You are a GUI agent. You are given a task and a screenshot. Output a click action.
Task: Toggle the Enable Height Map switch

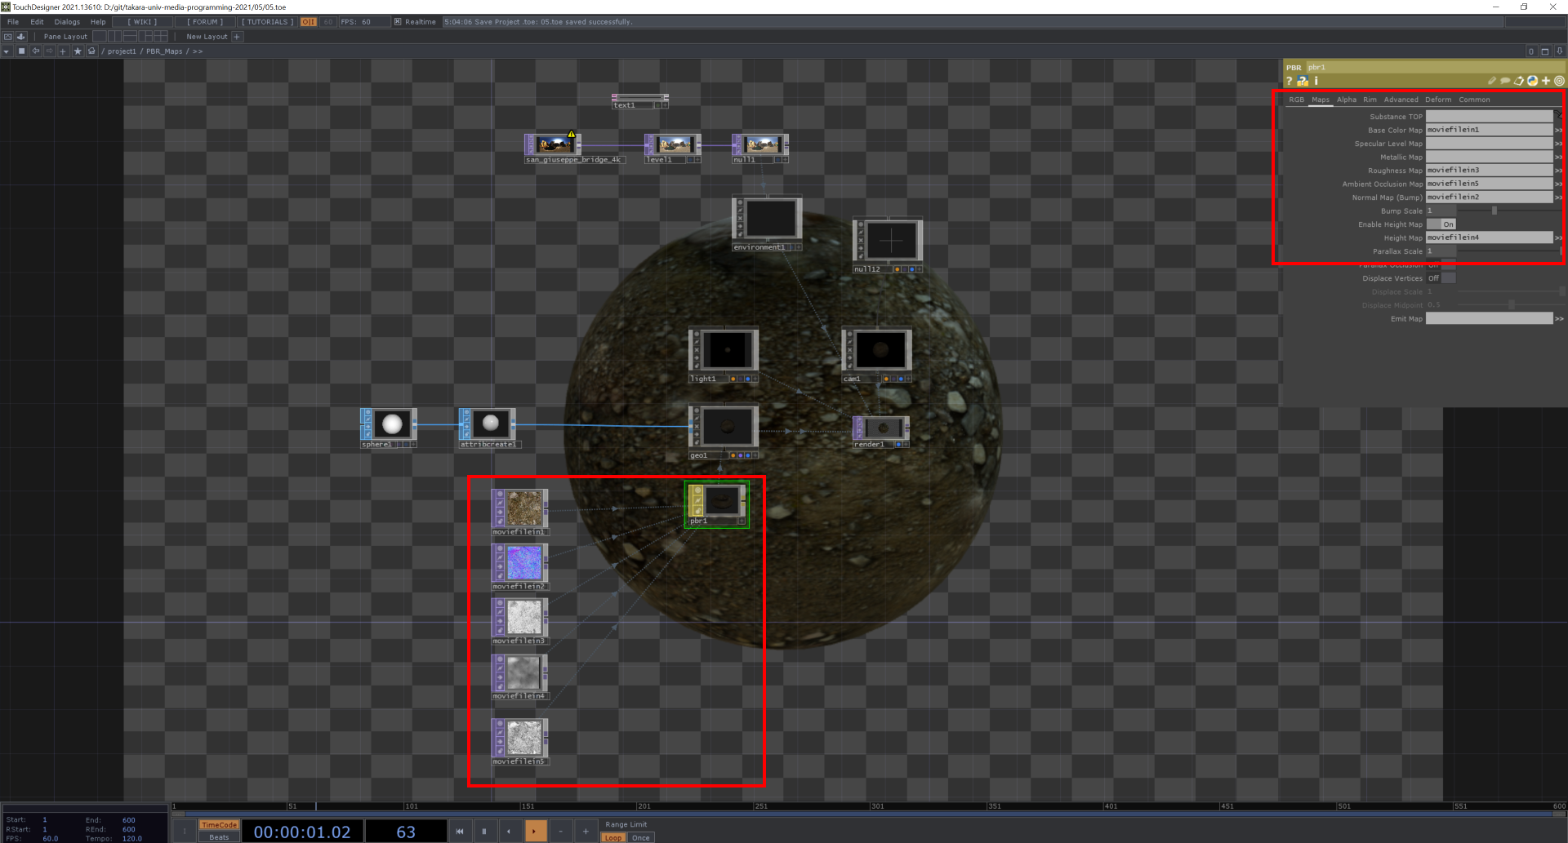coord(1441,224)
